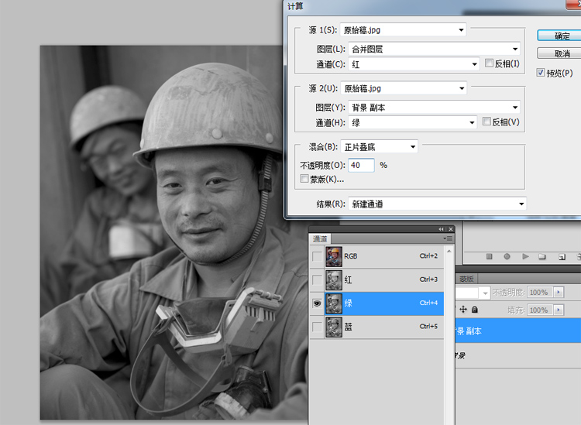The image size is (581, 425).
Task: Click the Ctrl+2 shortcut text on RGB row
Action: pyautogui.click(x=428, y=255)
